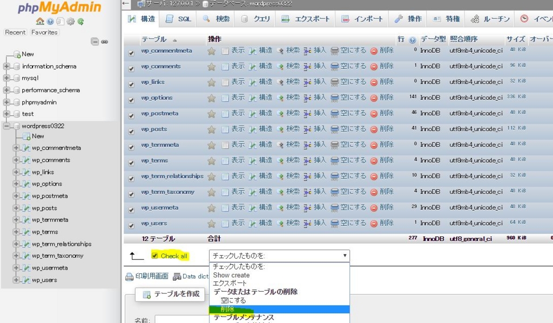Open the phpMyAdmin home icon

click(x=40, y=22)
